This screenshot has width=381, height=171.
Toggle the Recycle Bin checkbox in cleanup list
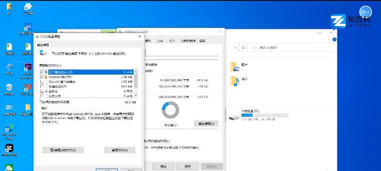[x=42, y=91]
